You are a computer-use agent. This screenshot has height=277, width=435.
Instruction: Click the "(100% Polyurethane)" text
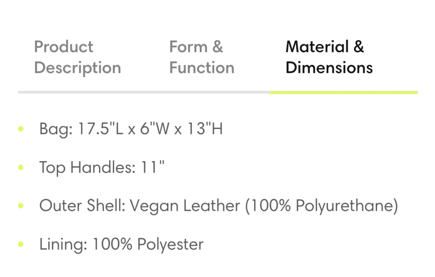(x=321, y=206)
